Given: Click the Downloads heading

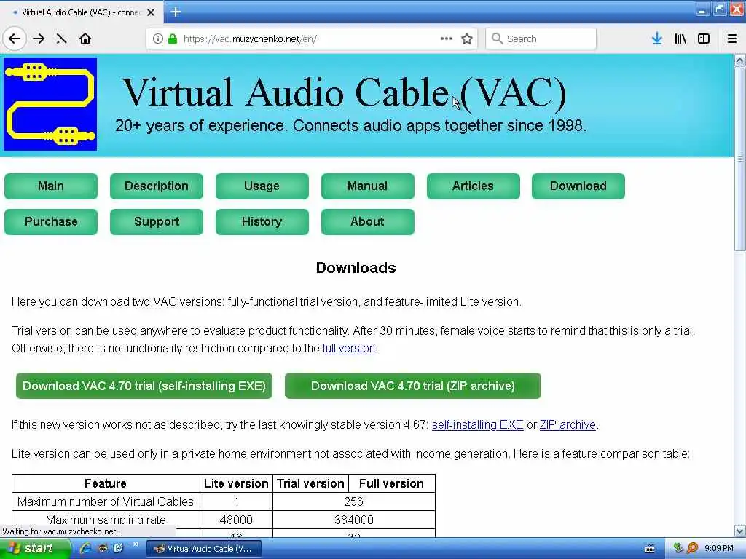Looking at the screenshot, I should (356, 268).
